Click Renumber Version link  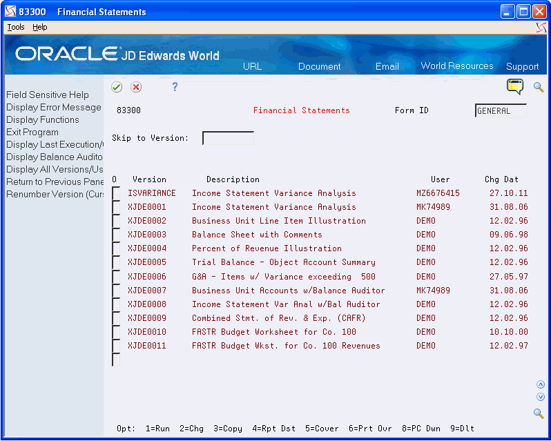(55, 194)
